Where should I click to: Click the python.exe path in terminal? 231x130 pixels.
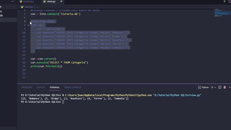108,95
